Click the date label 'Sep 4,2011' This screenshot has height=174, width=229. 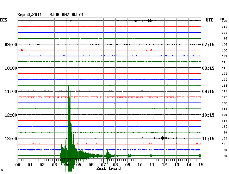coord(30,15)
